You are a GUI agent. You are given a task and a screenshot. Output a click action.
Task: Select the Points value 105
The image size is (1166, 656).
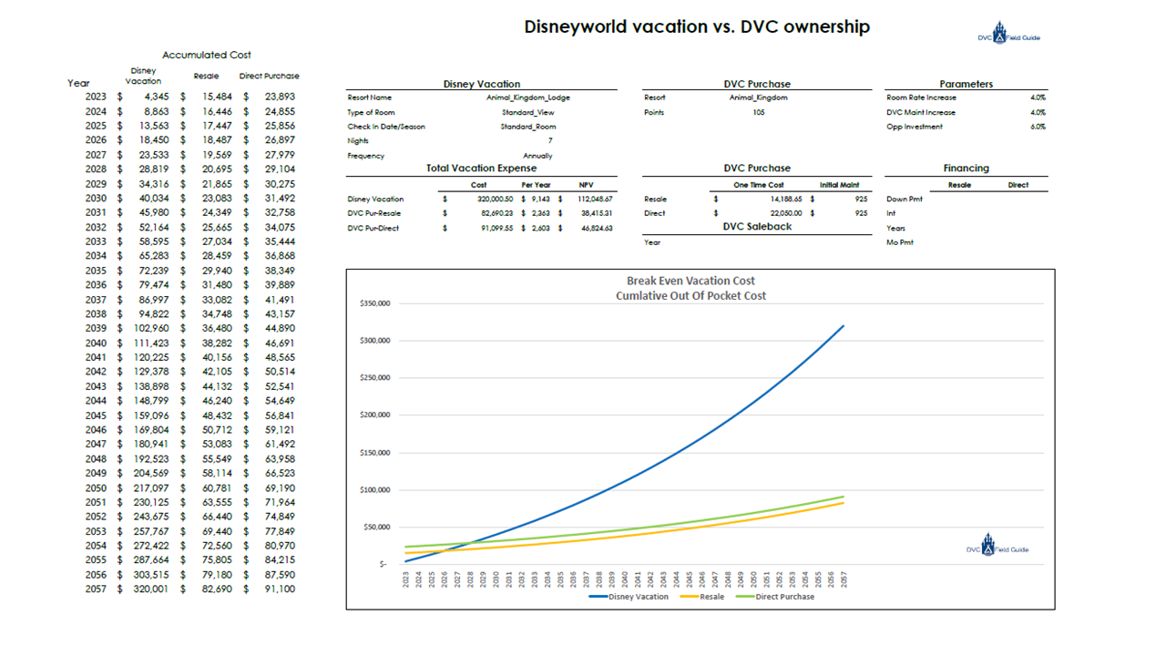coord(758,112)
